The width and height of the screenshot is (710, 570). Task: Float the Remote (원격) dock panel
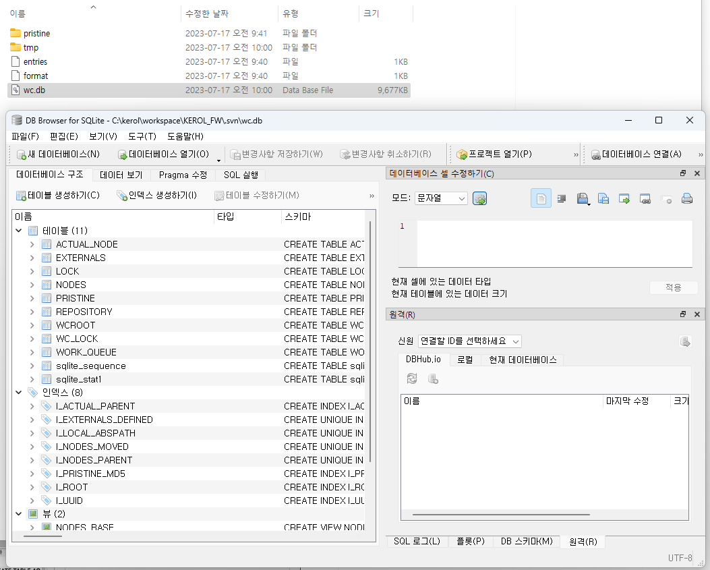click(683, 314)
